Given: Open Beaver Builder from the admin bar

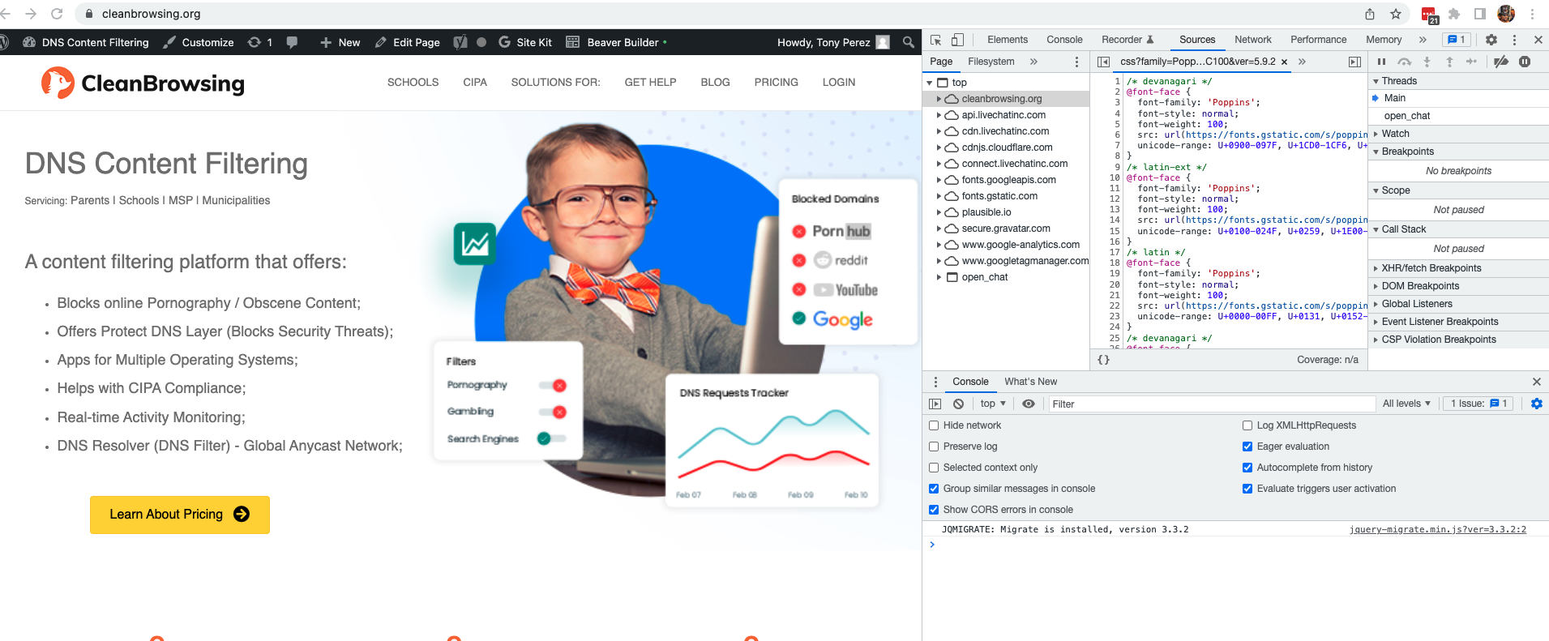Looking at the screenshot, I should point(616,42).
